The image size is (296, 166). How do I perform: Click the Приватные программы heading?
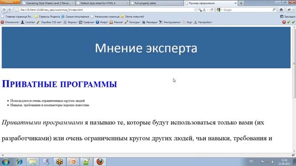coord(59,84)
